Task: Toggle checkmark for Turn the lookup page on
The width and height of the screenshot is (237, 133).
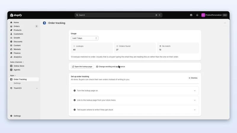Action: pos(75,91)
